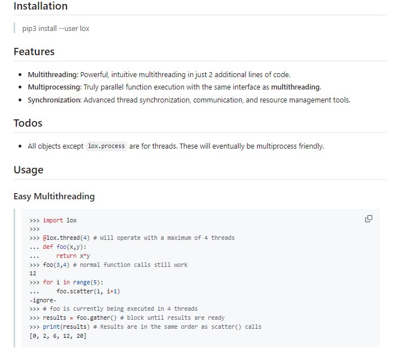400x353 pixels.
Task: Click the def foo(x,y) line
Action: 65,247
